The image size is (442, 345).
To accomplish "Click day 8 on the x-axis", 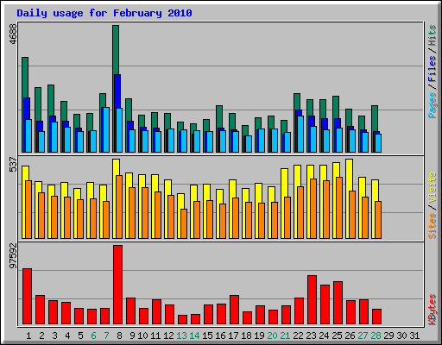I will click(119, 336).
